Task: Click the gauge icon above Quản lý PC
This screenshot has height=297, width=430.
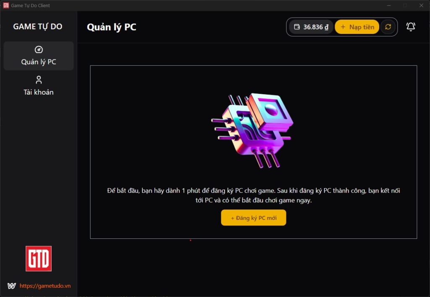Action: pyautogui.click(x=39, y=49)
